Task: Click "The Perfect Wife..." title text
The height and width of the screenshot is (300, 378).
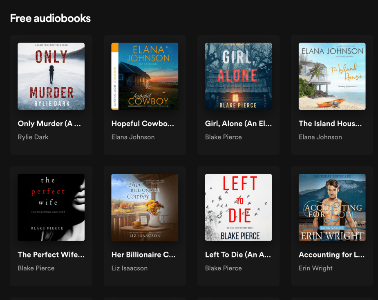Action: click(51, 255)
